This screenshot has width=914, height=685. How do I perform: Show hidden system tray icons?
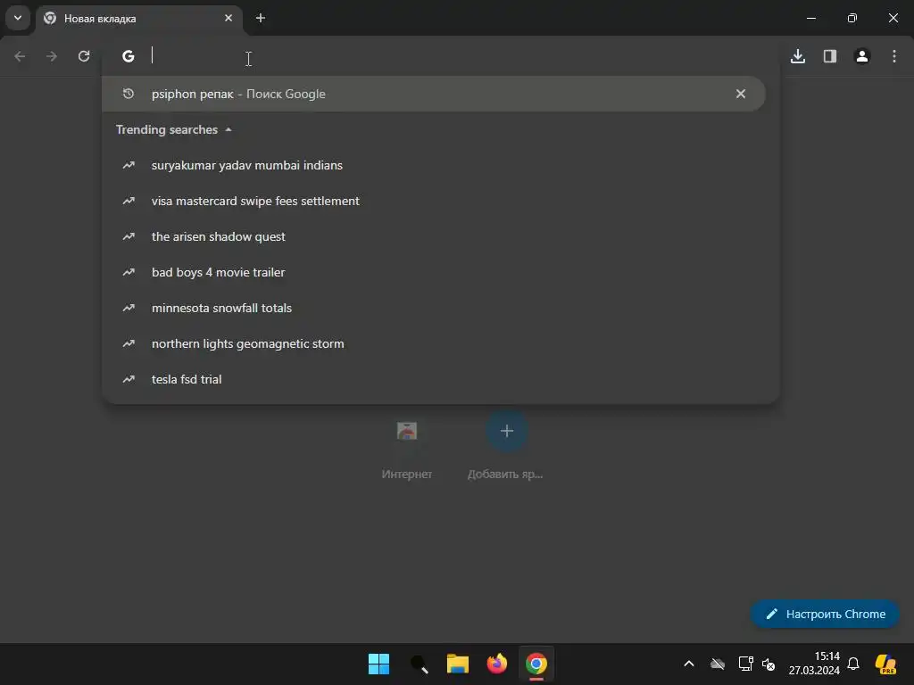point(688,664)
